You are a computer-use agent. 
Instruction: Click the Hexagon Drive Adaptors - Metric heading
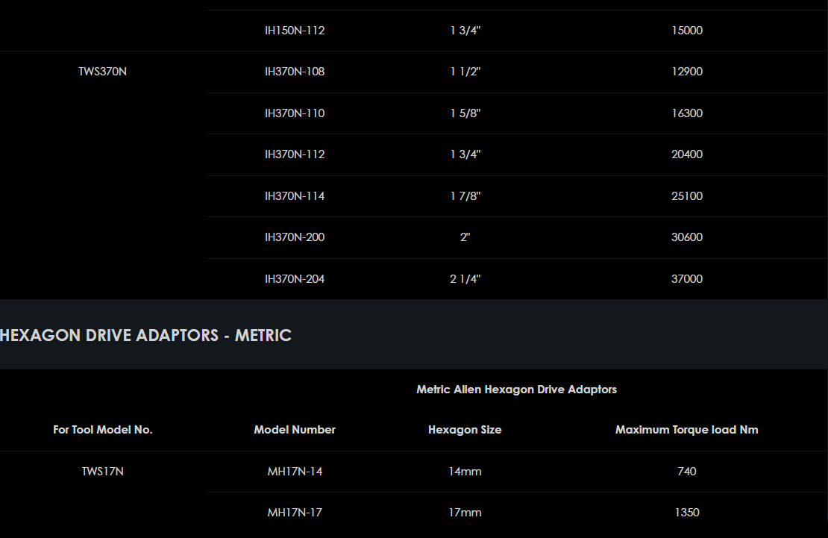point(146,336)
